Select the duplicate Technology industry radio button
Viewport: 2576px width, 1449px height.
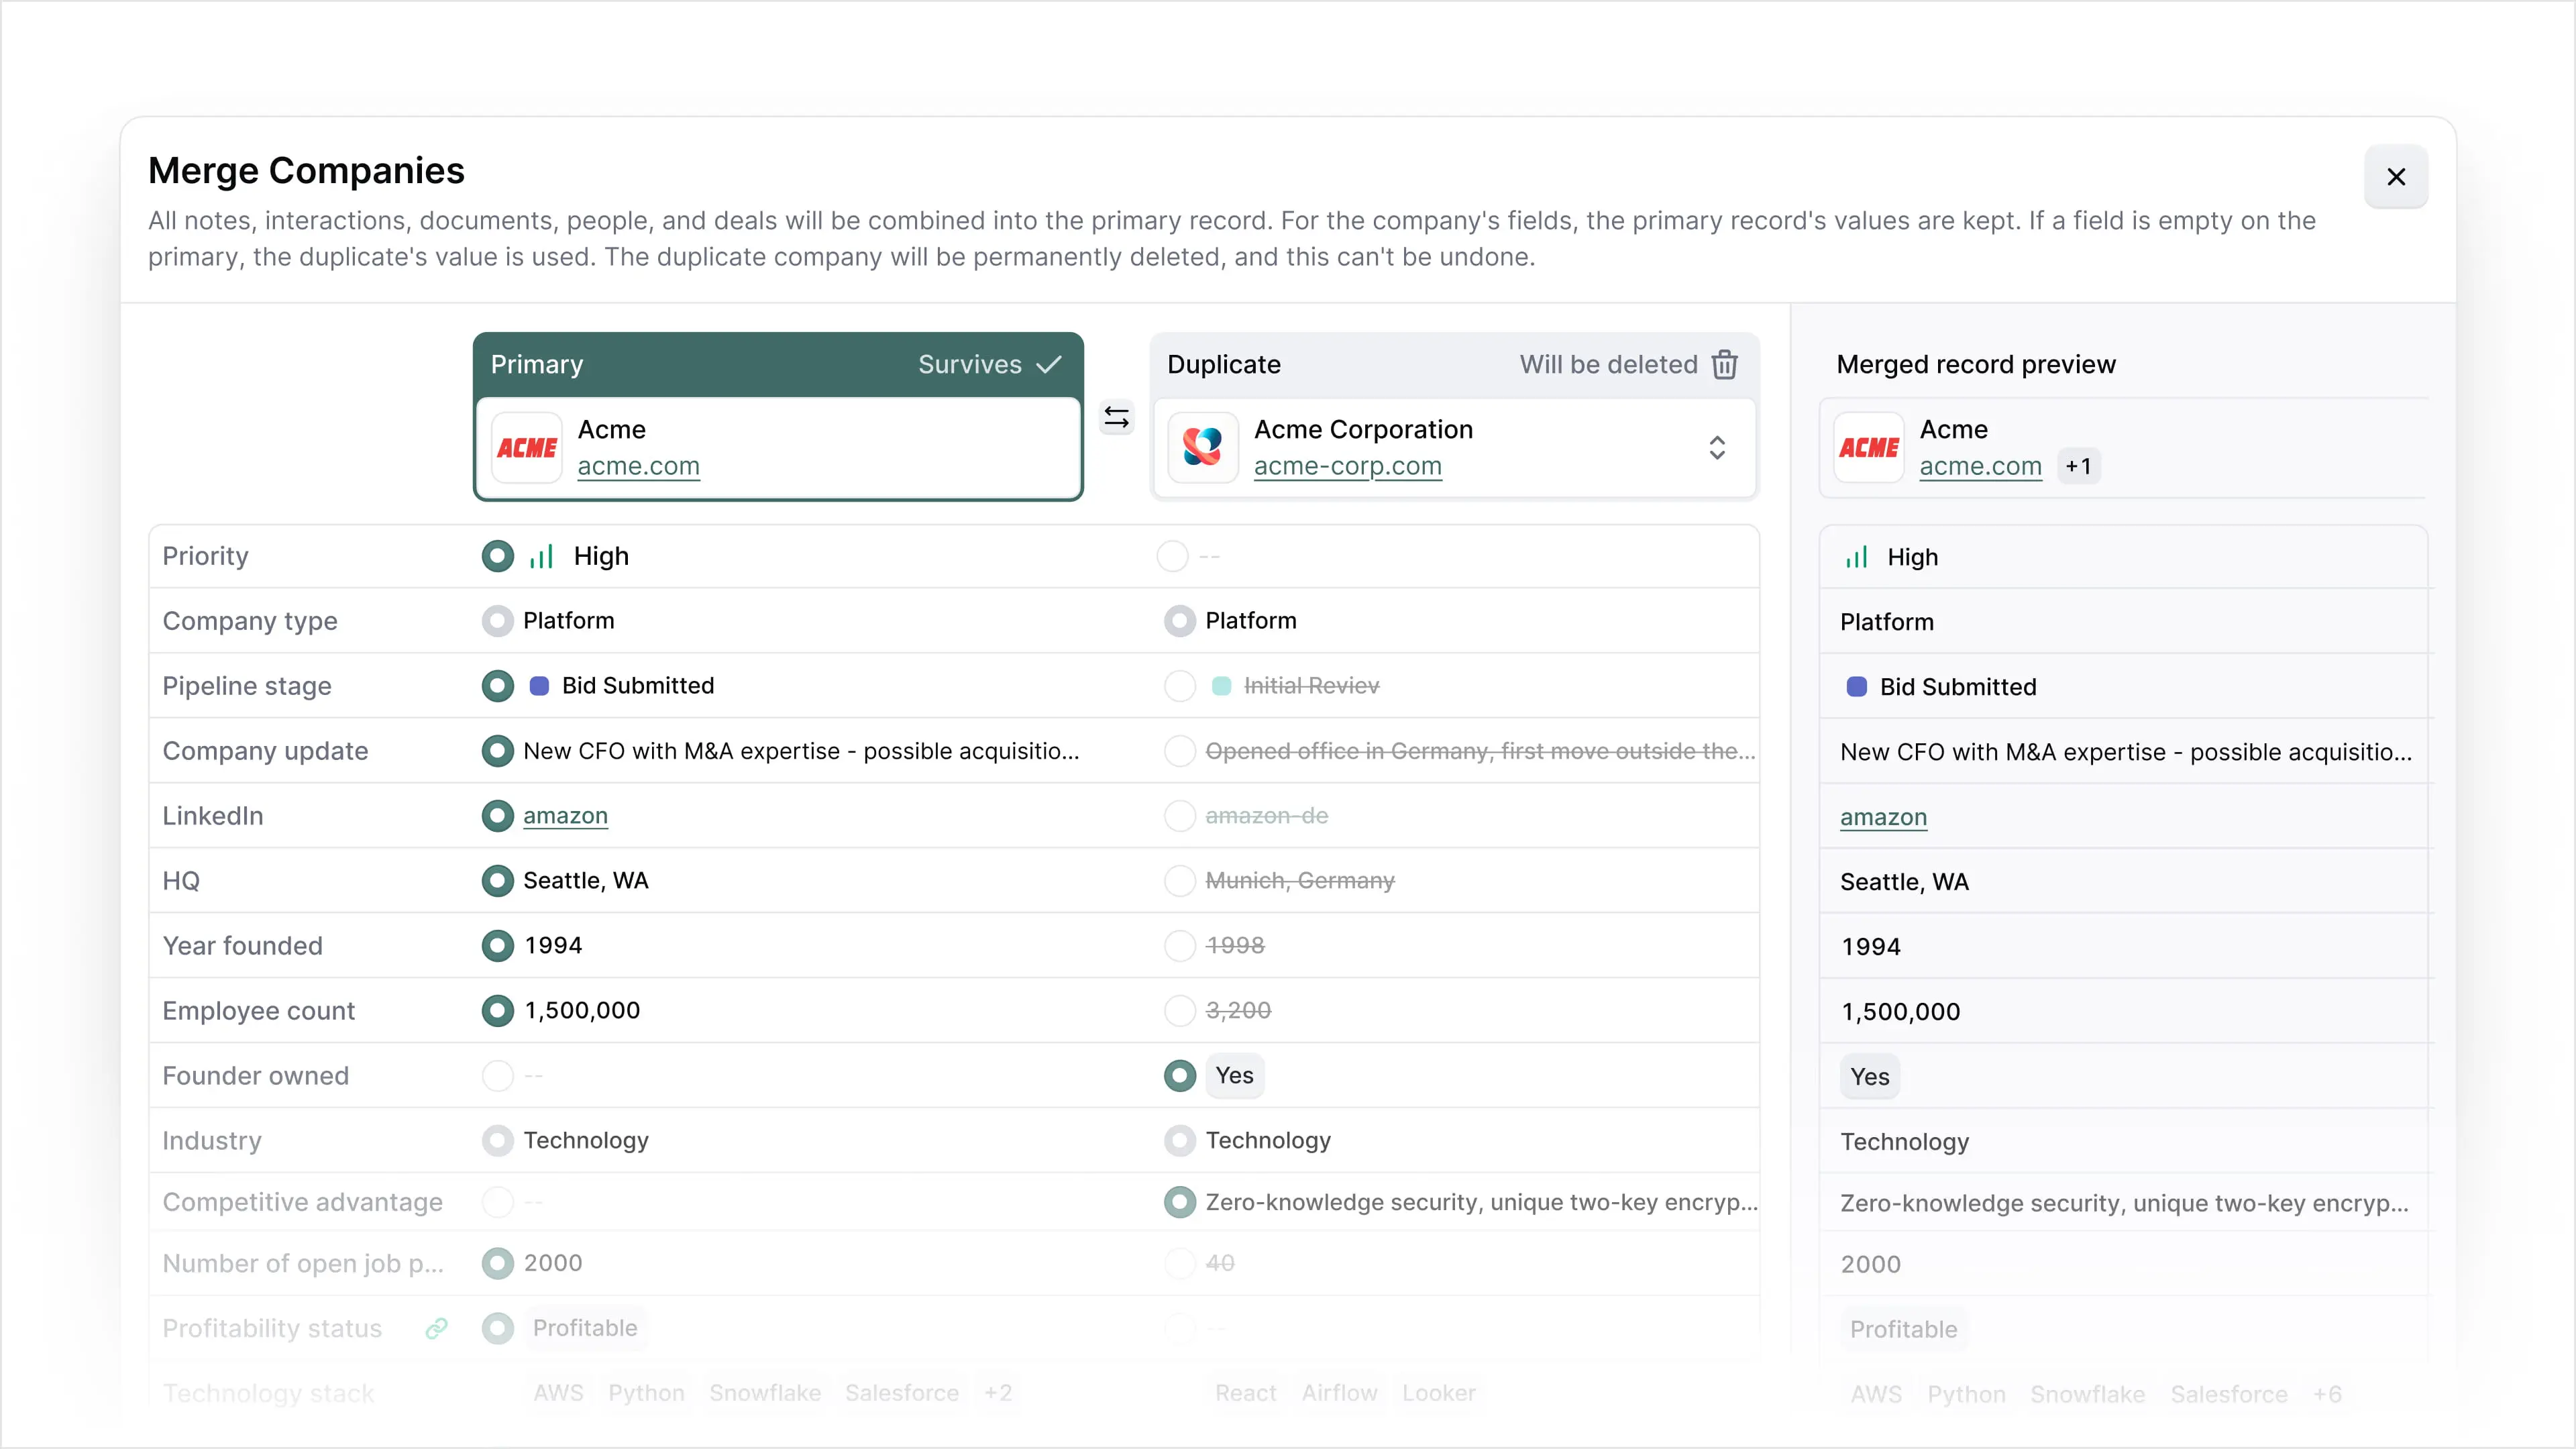[1180, 1141]
